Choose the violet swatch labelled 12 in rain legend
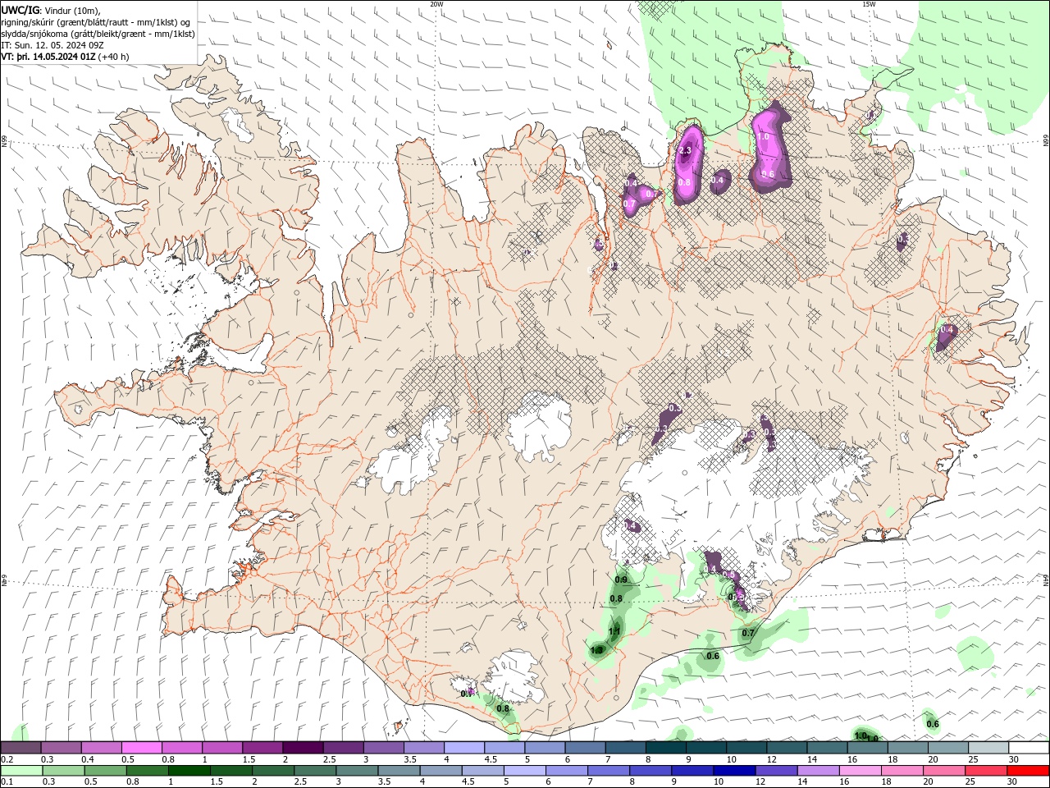This screenshot has height=788, width=1050. pos(775,771)
